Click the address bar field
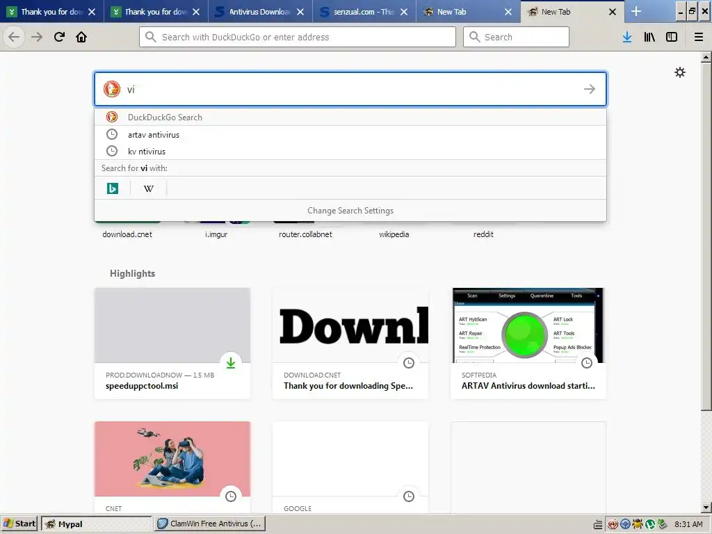 [298, 37]
